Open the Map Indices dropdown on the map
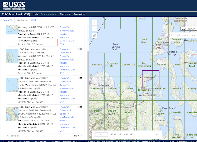 tap(189, 29)
